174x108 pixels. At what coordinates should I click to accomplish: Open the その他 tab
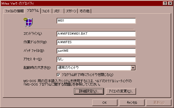click(85, 11)
